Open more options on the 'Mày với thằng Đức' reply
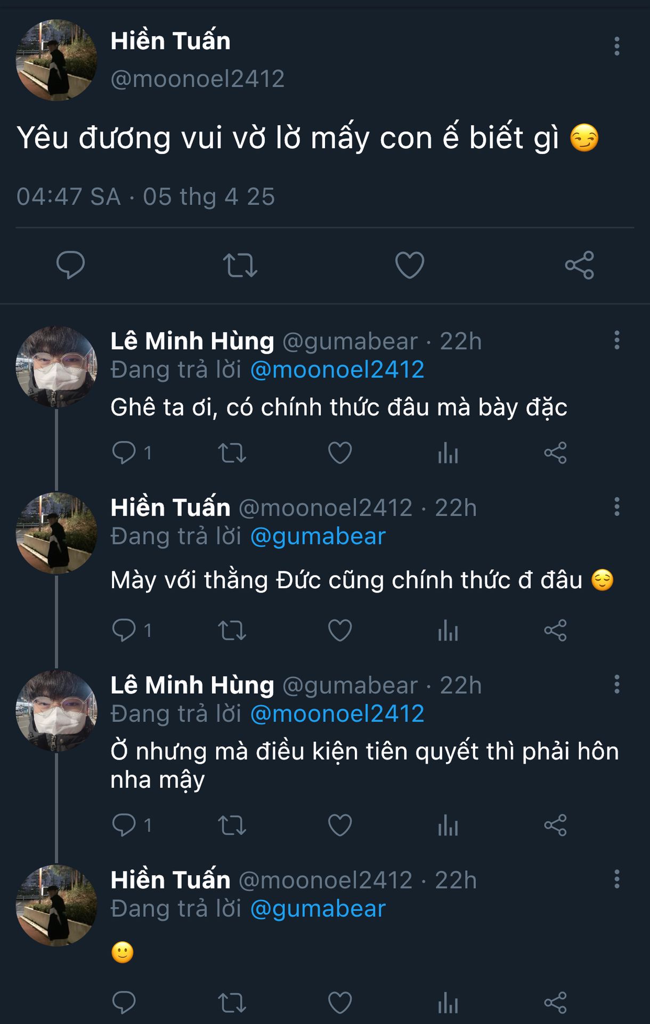 point(617,507)
